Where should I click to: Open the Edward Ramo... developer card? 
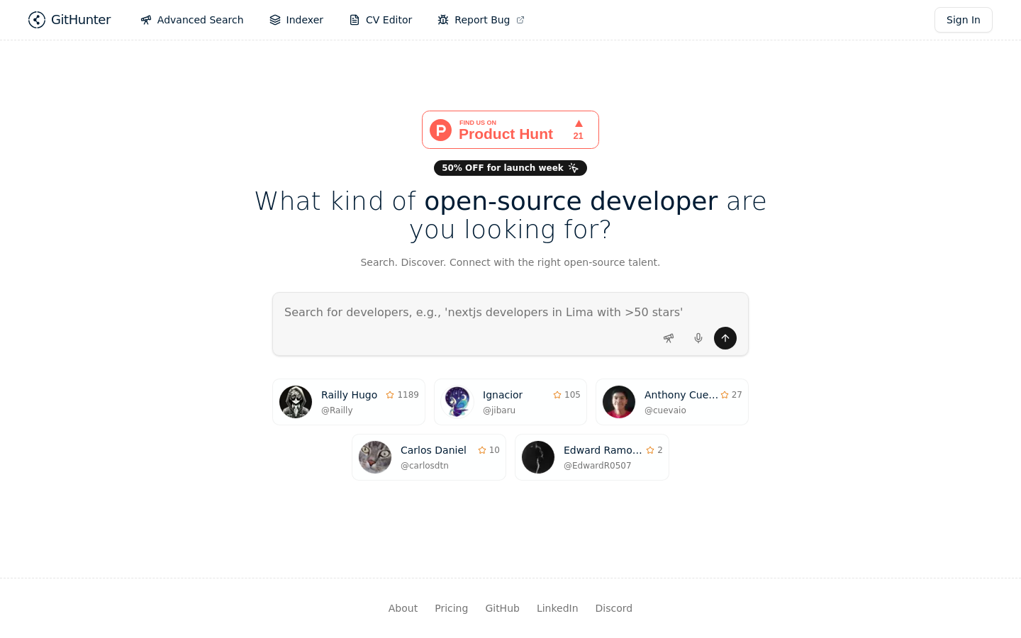[592, 457]
